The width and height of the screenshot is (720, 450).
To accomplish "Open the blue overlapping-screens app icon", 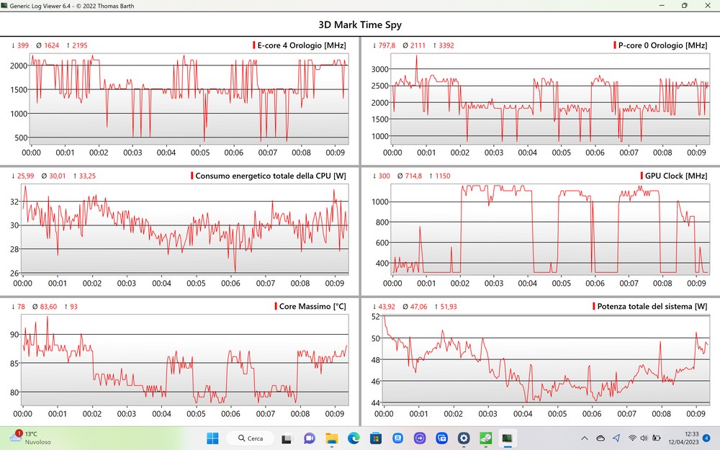I will [442, 438].
